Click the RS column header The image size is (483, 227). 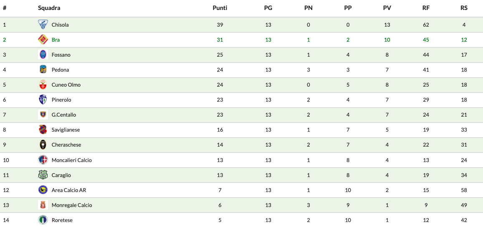tap(464, 8)
